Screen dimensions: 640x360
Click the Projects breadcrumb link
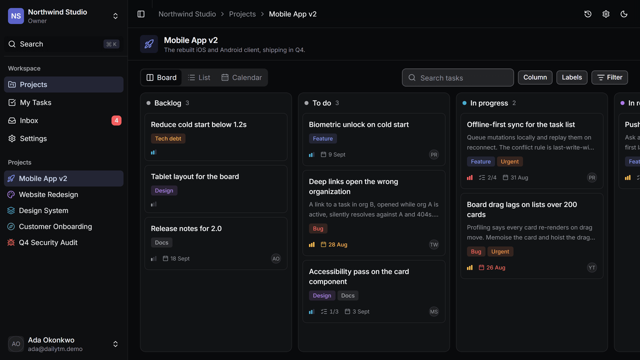click(242, 14)
